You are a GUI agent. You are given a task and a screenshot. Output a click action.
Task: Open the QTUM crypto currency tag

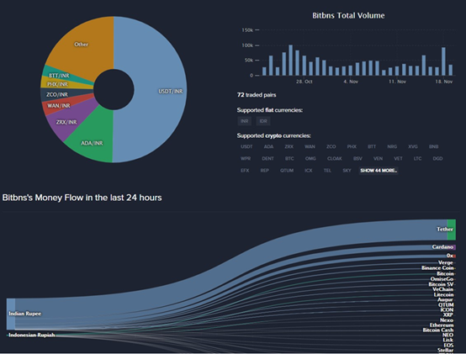coord(287,171)
